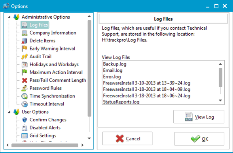233x153 pixels.
Task: Collapse the User Options tree node
Action: click(9, 112)
